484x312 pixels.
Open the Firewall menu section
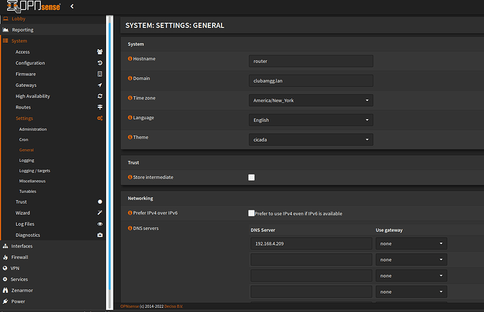[x=20, y=257]
